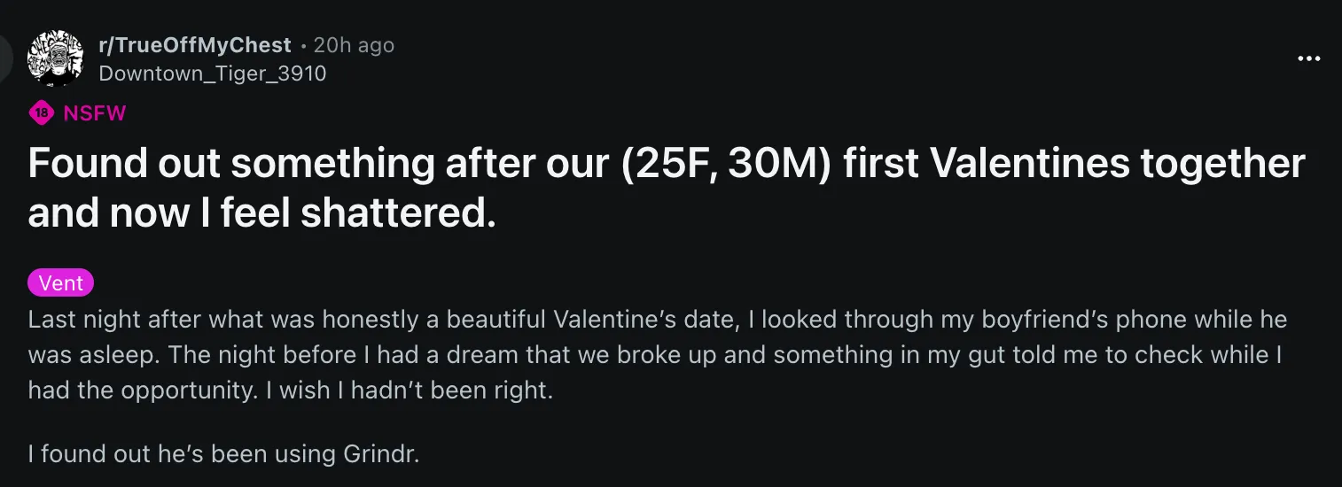Click the "20h ago" post timestamp
The height and width of the screenshot is (487, 1342).
[354, 45]
